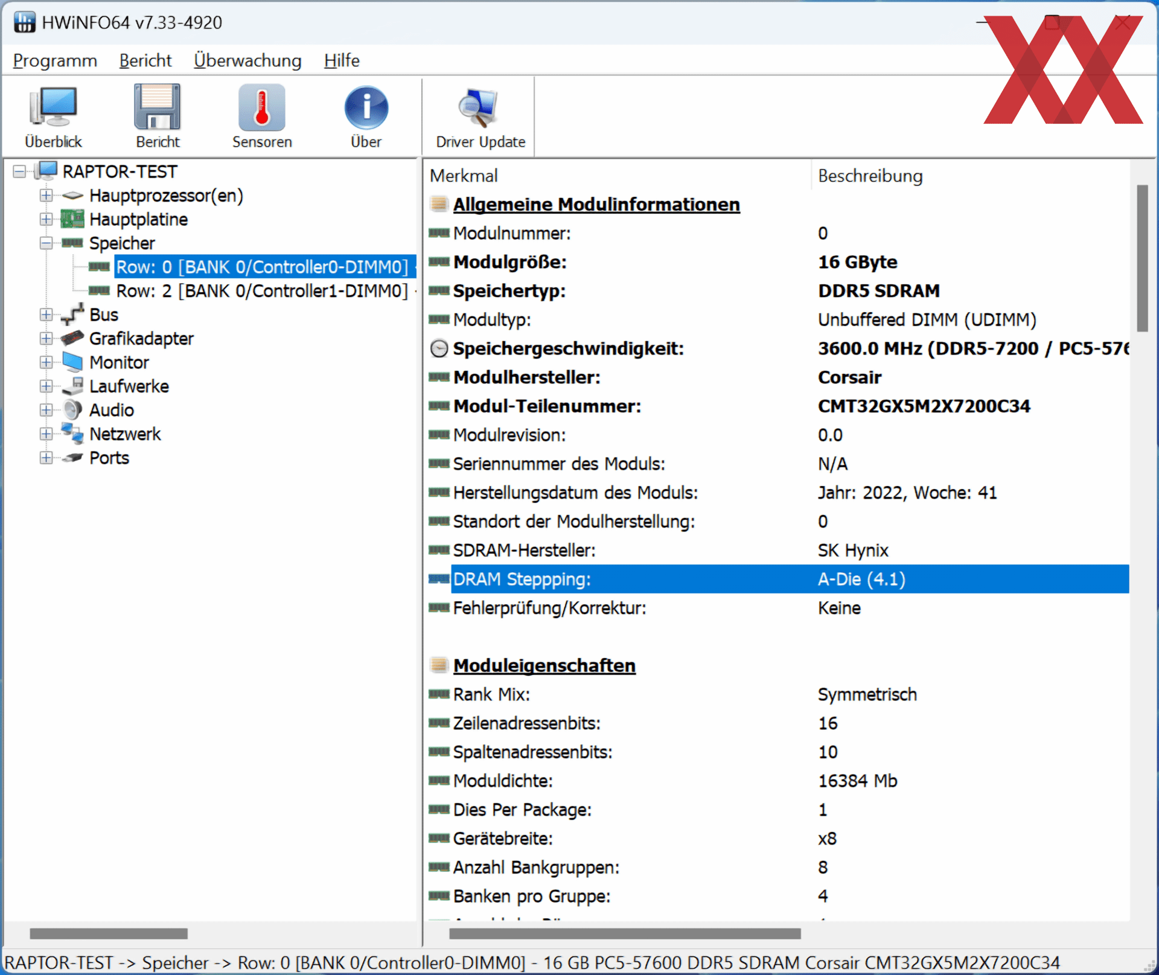
Task: Expand the Laufwerke node
Action: pos(46,386)
